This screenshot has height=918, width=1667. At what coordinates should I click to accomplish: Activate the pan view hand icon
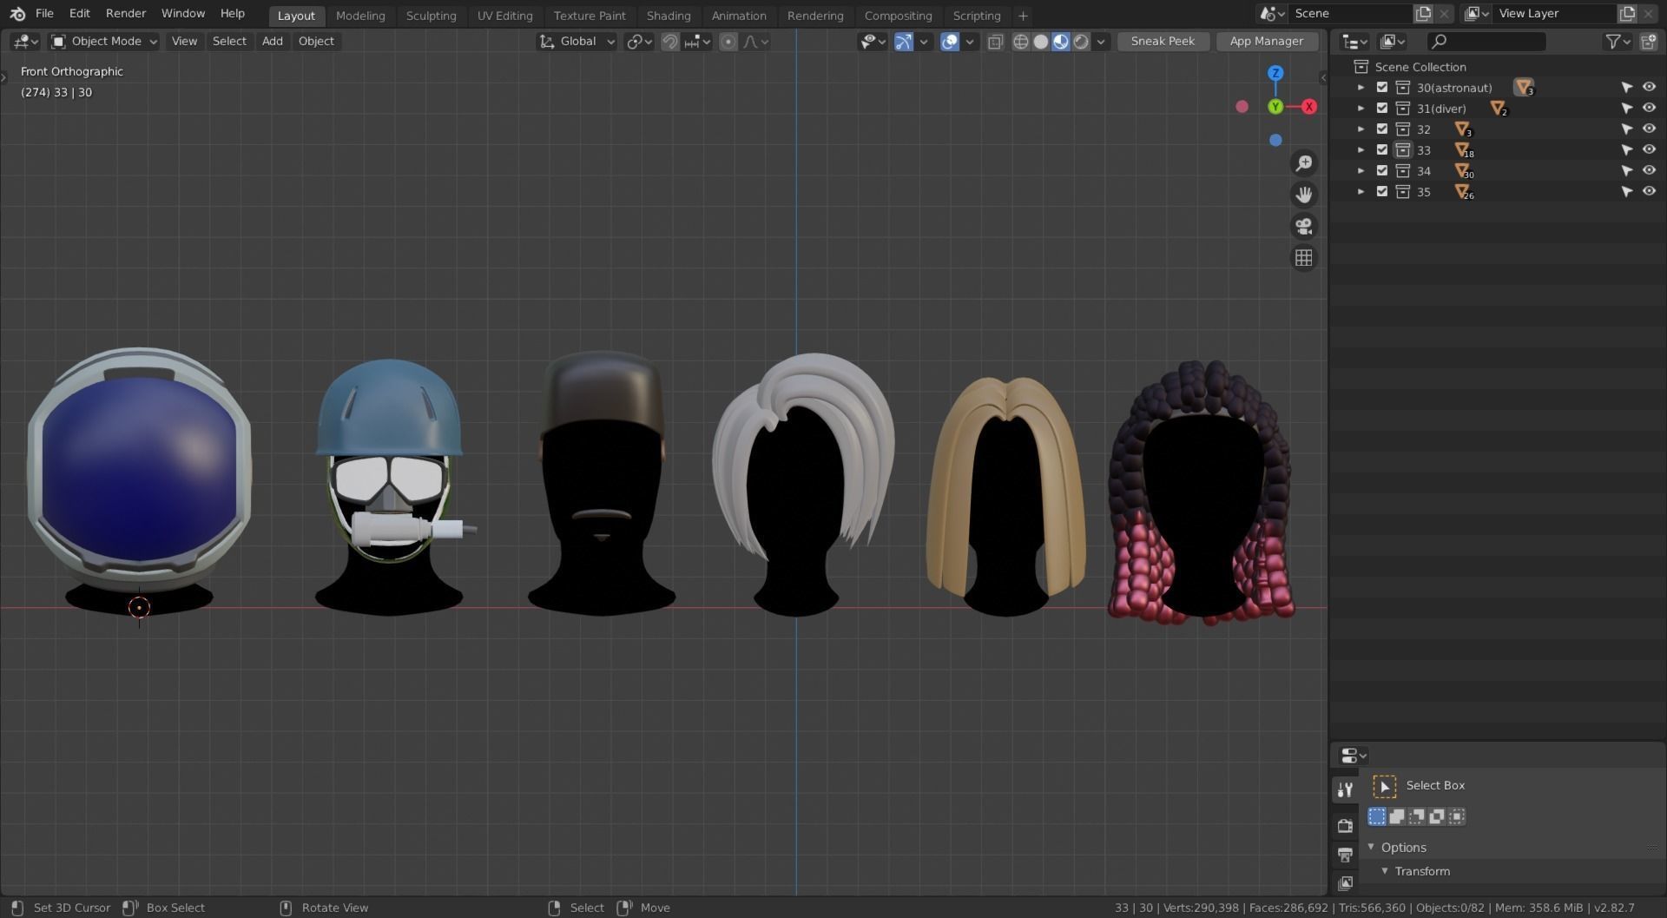pos(1303,195)
